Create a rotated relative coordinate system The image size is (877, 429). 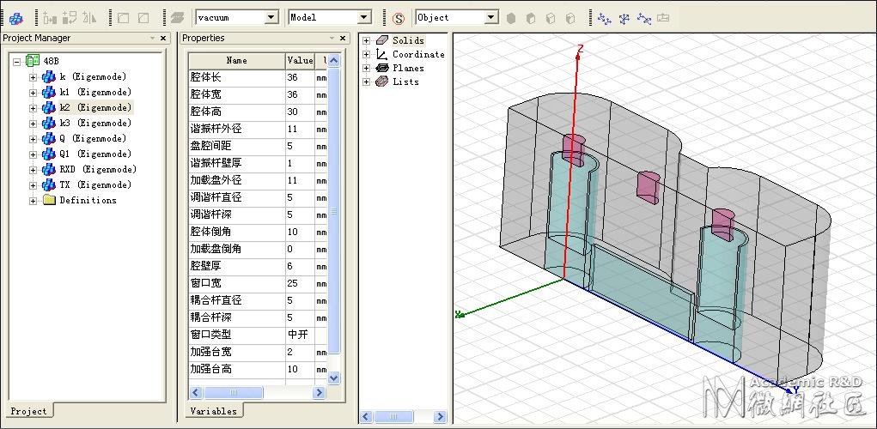[x=624, y=18]
